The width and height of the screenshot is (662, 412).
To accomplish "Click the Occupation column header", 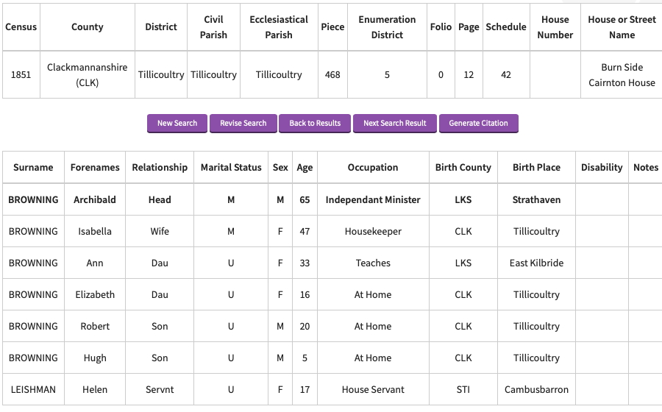I will pos(373,167).
